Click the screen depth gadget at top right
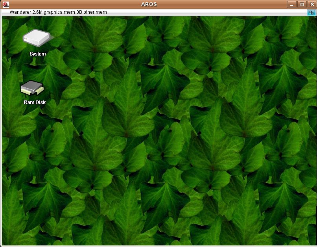Screen dimensions: 317x247 [x=311, y=12]
